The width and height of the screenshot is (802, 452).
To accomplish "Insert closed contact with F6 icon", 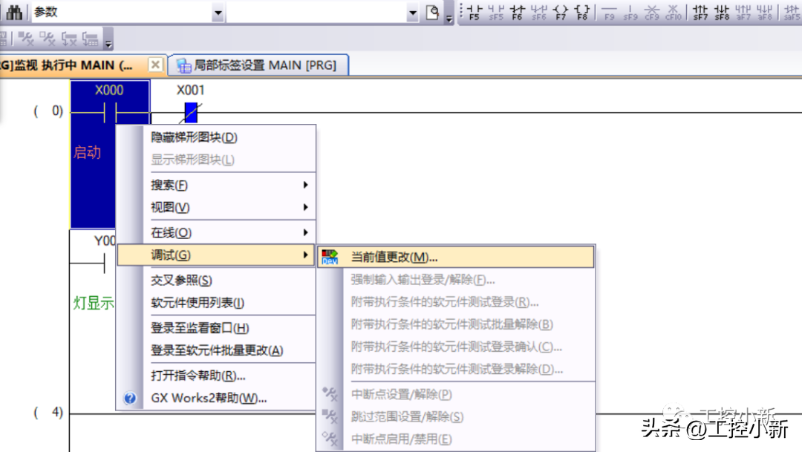I will click(x=517, y=13).
